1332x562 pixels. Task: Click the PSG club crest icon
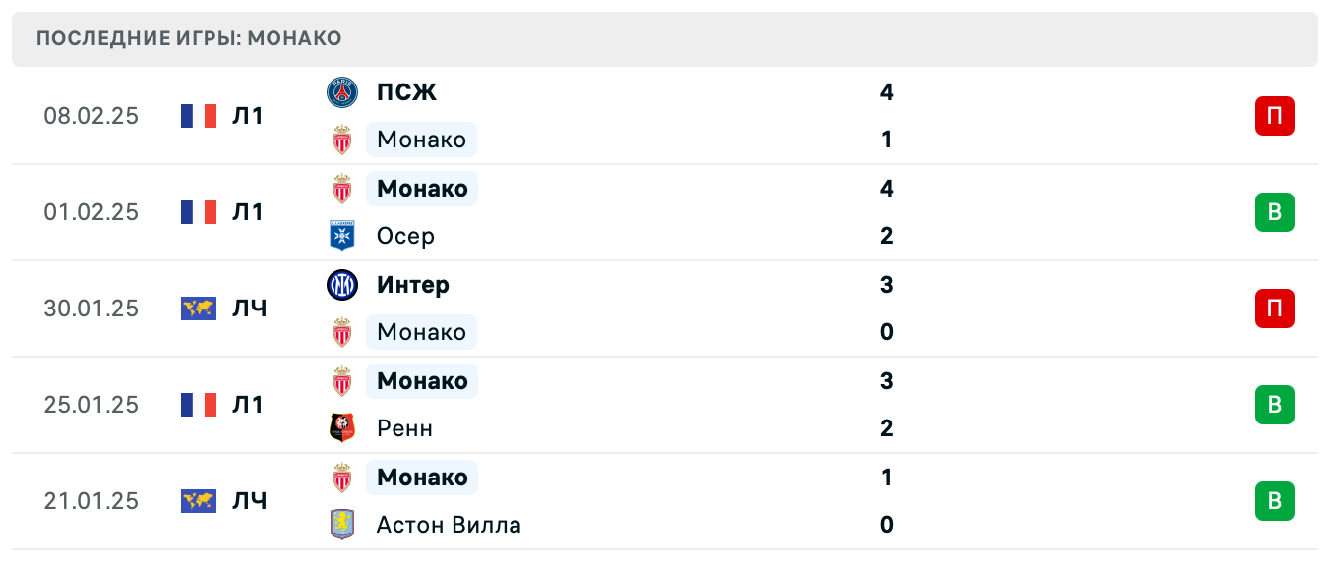tap(341, 92)
